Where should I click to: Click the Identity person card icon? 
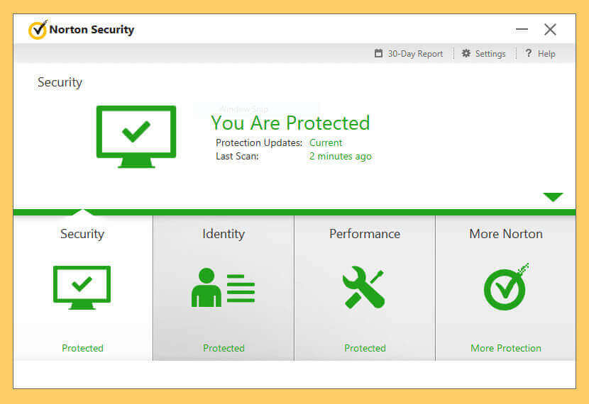click(223, 287)
